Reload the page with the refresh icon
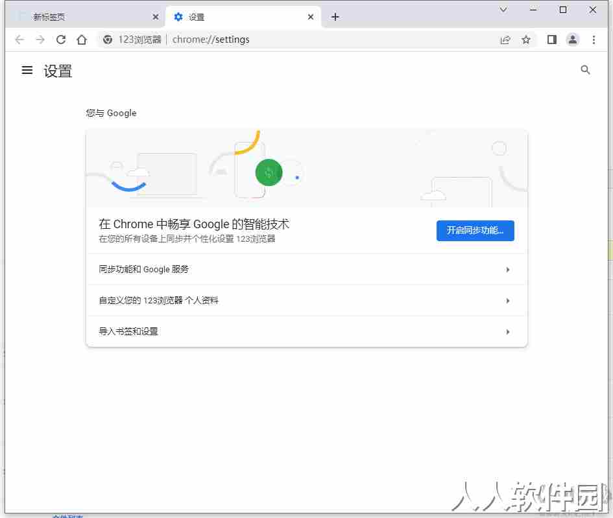Screen dimensions: 613x518 click(x=61, y=40)
